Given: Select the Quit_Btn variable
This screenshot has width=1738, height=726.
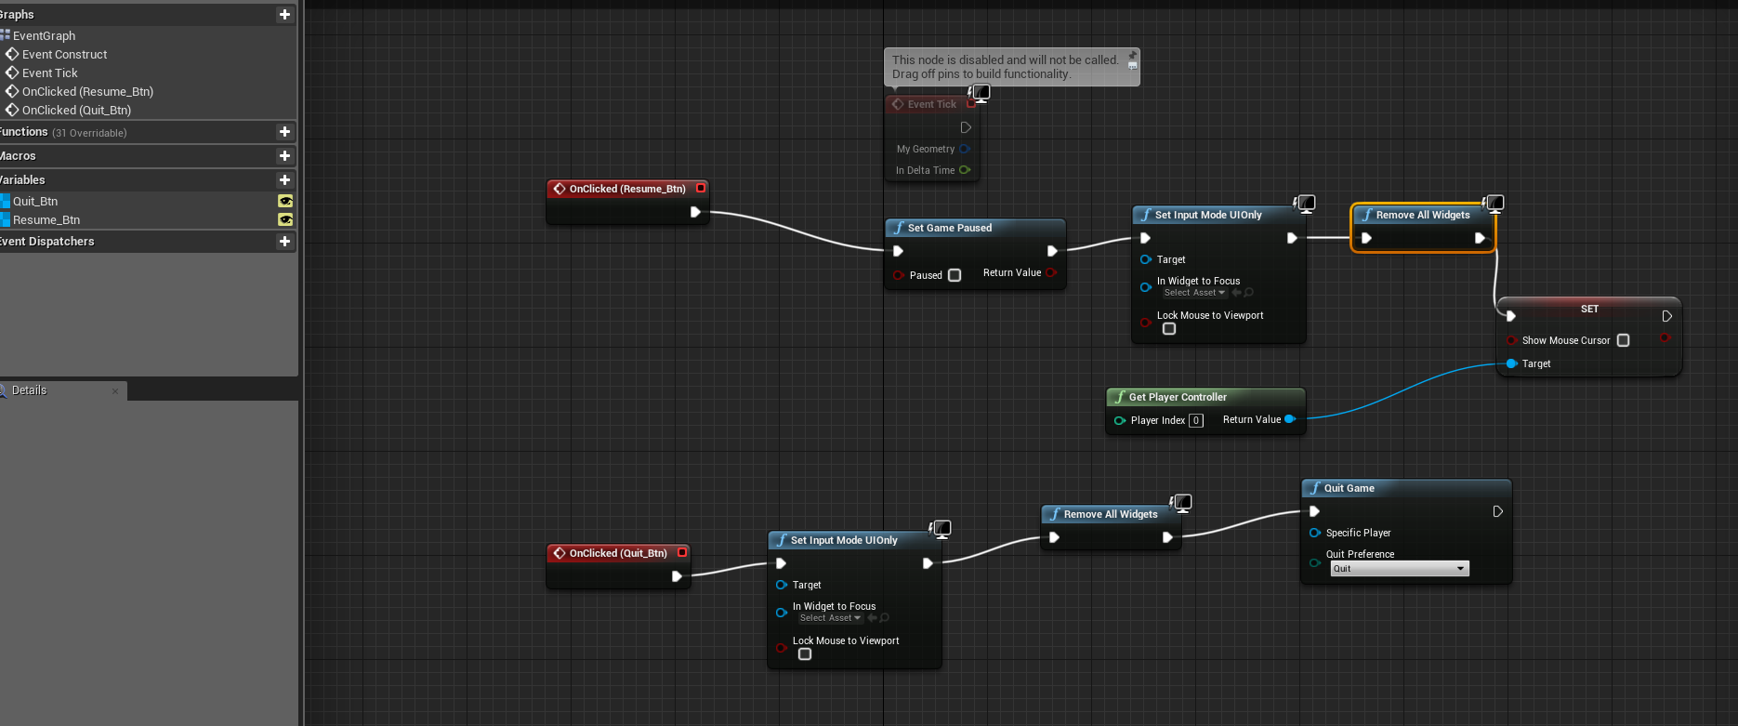Looking at the screenshot, I should click(x=35, y=201).
